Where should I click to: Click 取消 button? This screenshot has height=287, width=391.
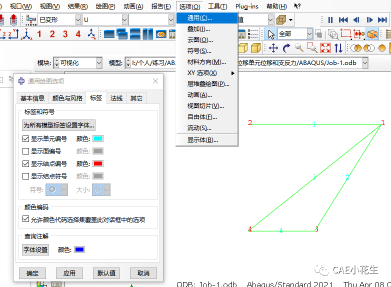pos(143,273)
